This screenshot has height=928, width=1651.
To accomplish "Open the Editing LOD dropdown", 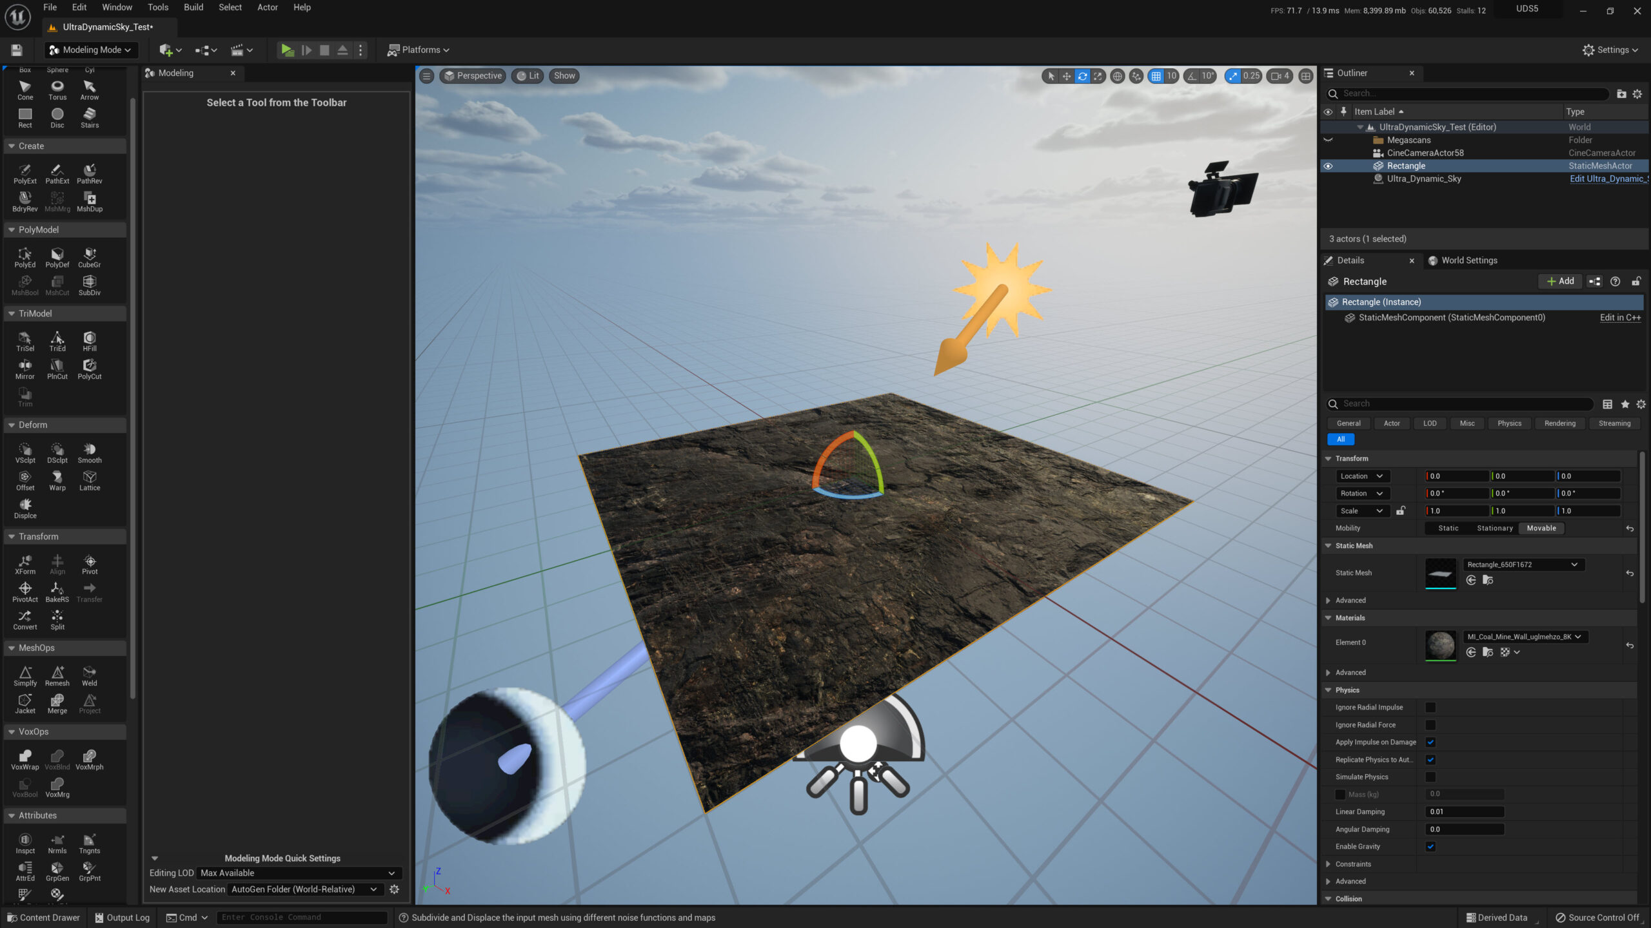I will click(x=298, y=873).
